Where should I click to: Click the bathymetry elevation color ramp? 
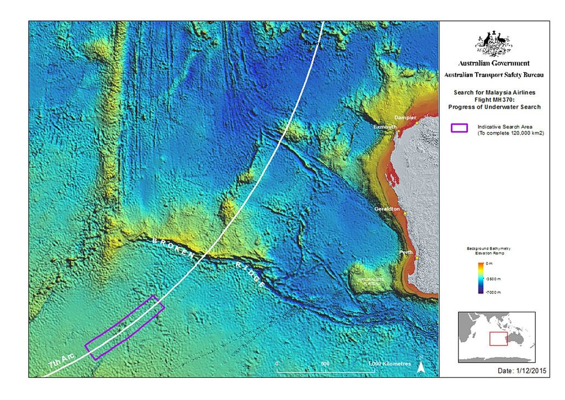click(481, 278)
